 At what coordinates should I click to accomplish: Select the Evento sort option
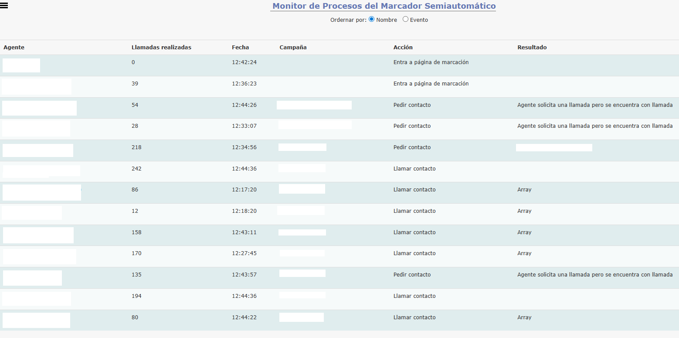click(405, 19)
